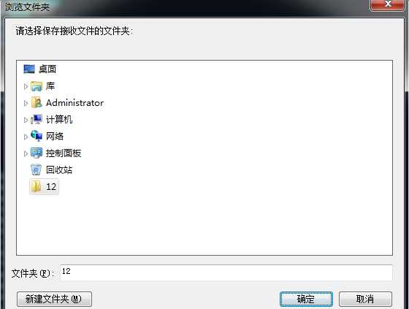409x309 pixels.
Task: Expand the Administrator tree node arrow
Action: [x=26, y=103]
